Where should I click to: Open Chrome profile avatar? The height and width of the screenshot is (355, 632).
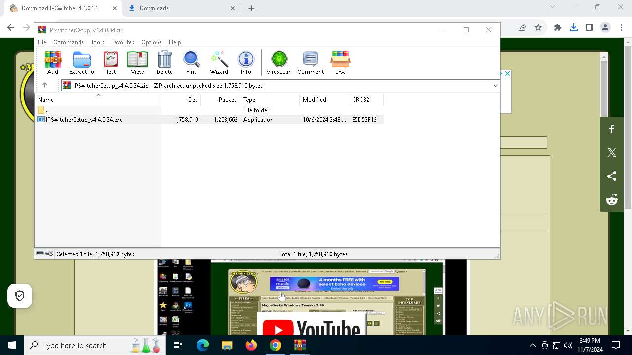(x=605, y=28)
